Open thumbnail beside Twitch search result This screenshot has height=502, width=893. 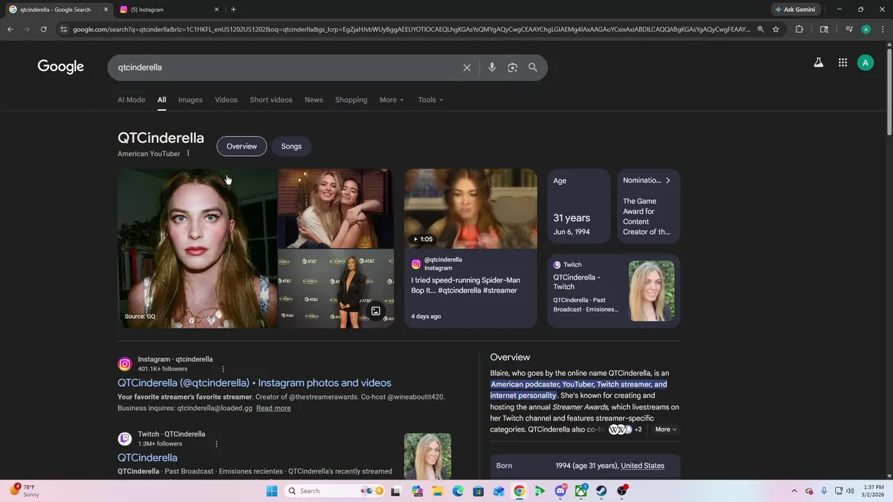428,456
